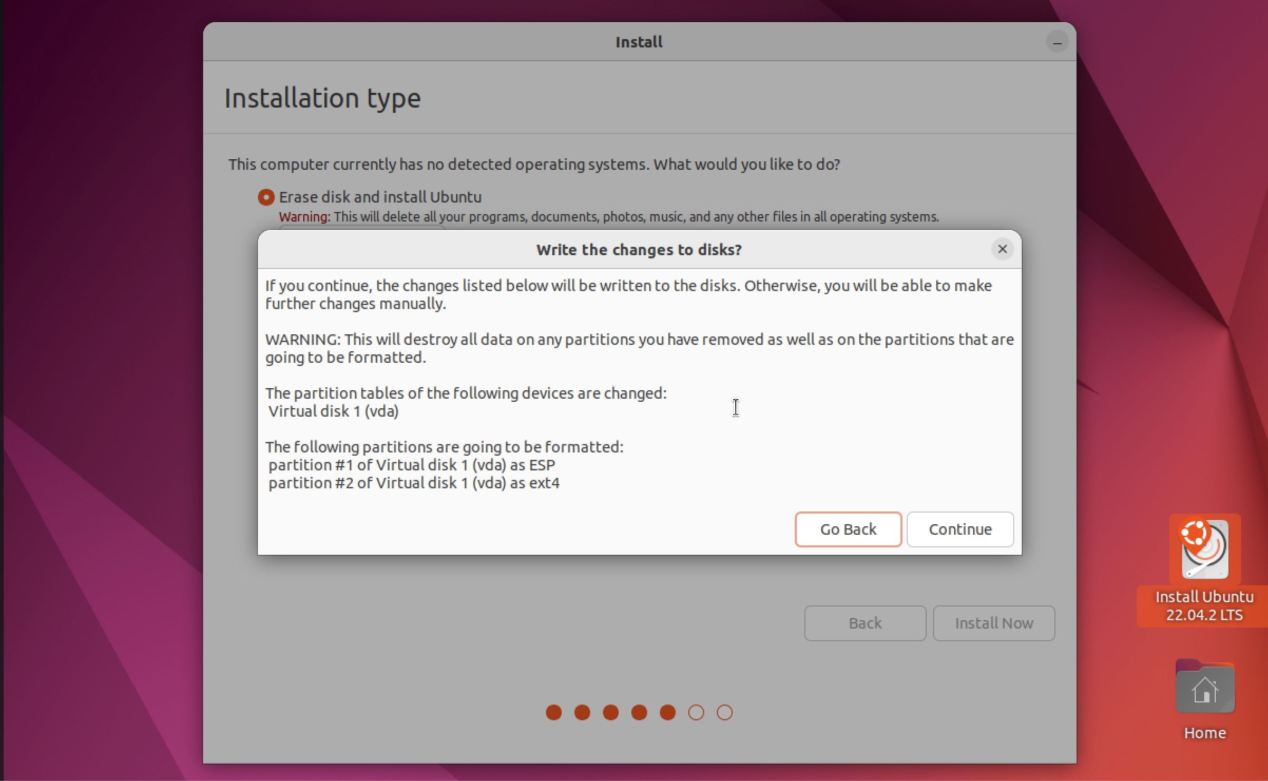Click the Installation type heading

pyautogui.click(x=323, y=98)
